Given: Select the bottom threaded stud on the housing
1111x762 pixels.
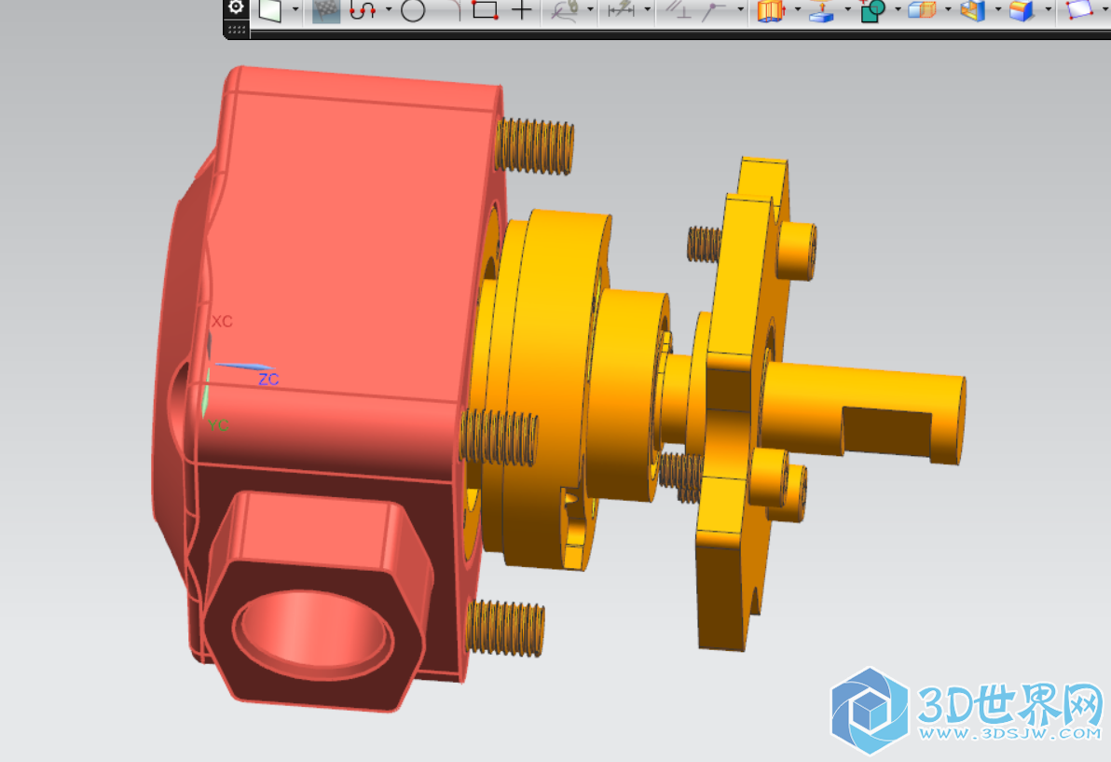Looking at the screenshot, I should coord(506,628).
